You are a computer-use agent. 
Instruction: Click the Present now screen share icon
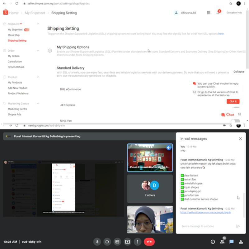tap(127, 242)
